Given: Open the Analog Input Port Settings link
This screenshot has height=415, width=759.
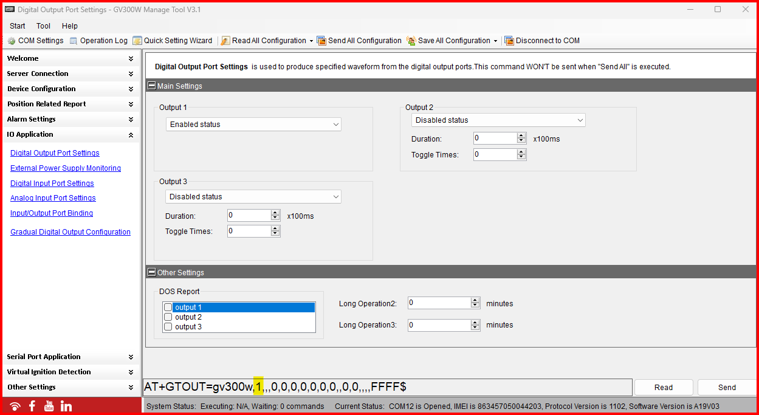Looking at the screenshot, I should 53,198.
